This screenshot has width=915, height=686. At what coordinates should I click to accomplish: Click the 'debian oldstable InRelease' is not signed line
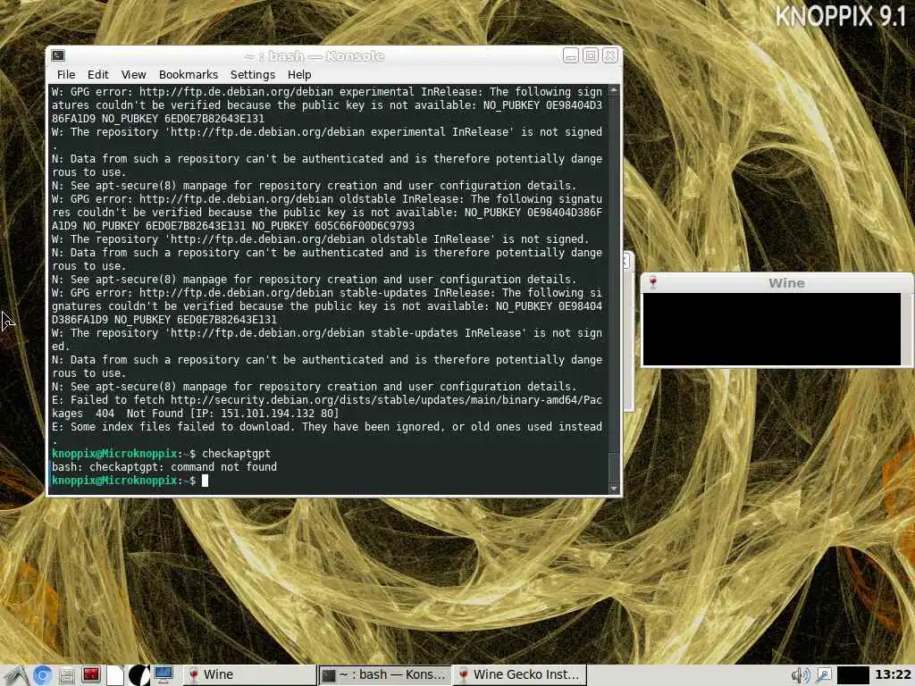click(321, 239)
